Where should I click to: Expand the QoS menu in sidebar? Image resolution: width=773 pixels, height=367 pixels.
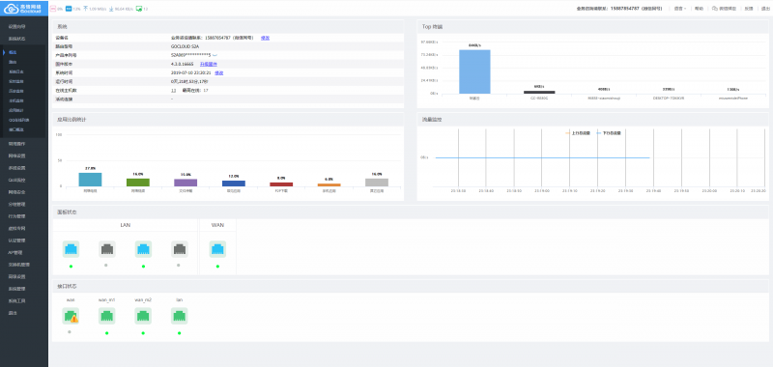pos(16,180)
